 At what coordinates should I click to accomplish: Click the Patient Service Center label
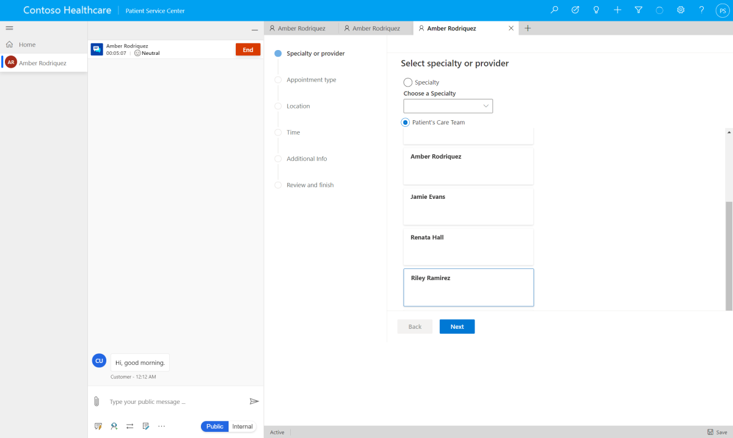(x=155, y=11)
